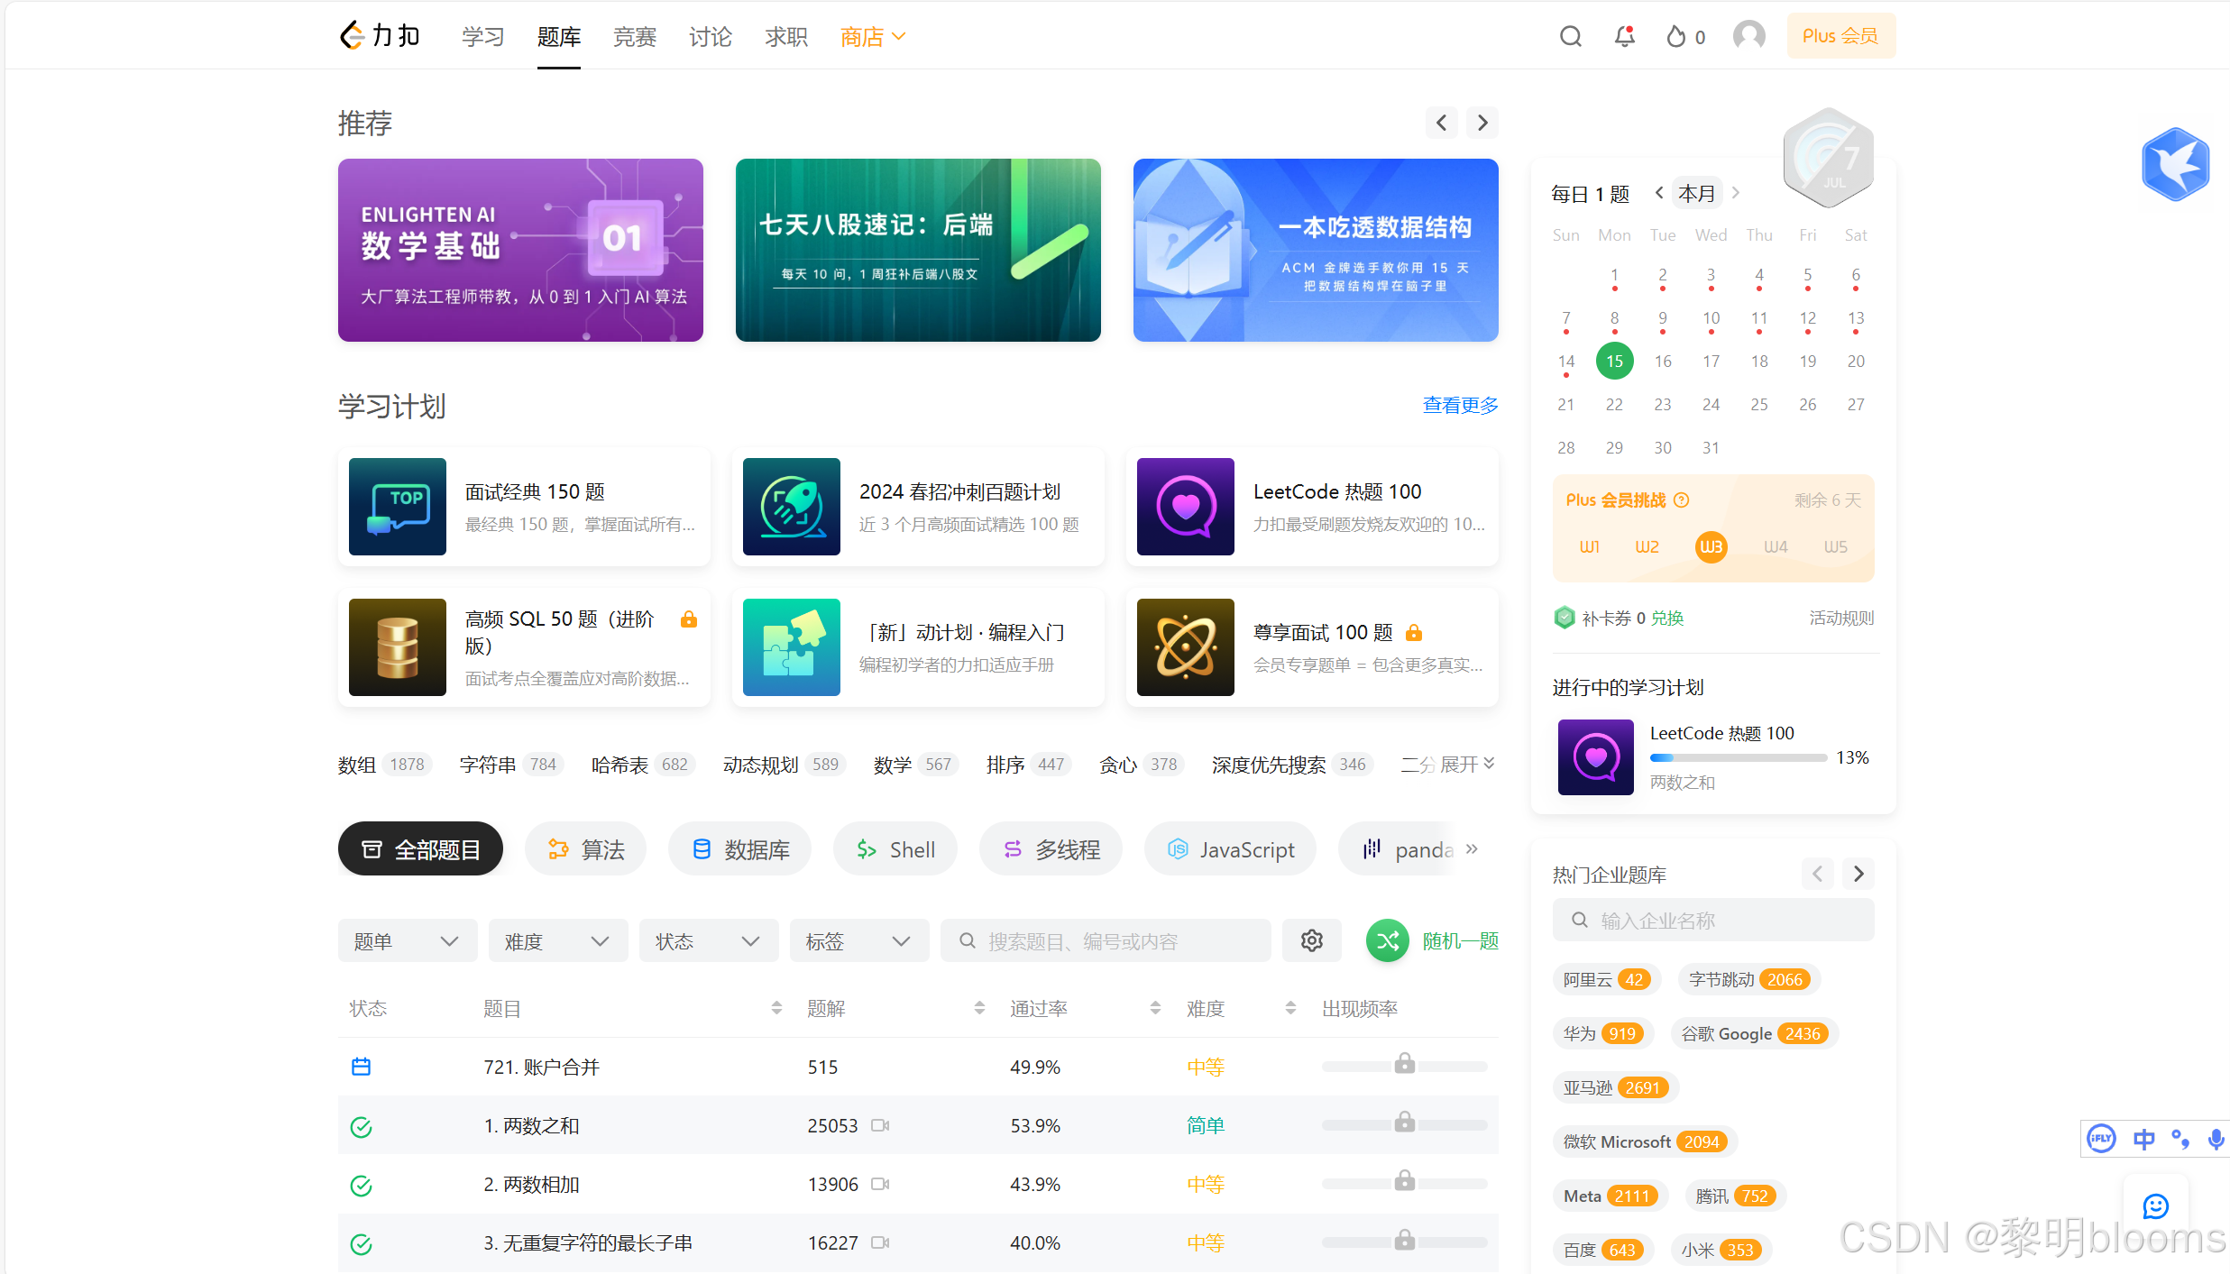Click the frequency lock for 721. 账户合并
This screenshot has width=2230, height=1274.
(1405, 1064)
